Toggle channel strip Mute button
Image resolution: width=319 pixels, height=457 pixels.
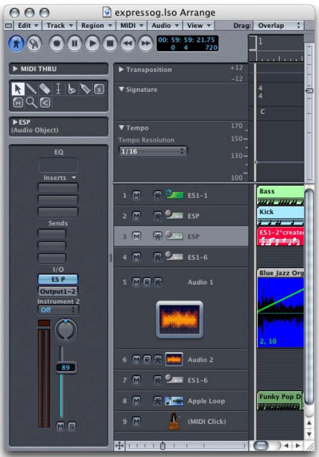pyautogui.click(x=60, y=426)
